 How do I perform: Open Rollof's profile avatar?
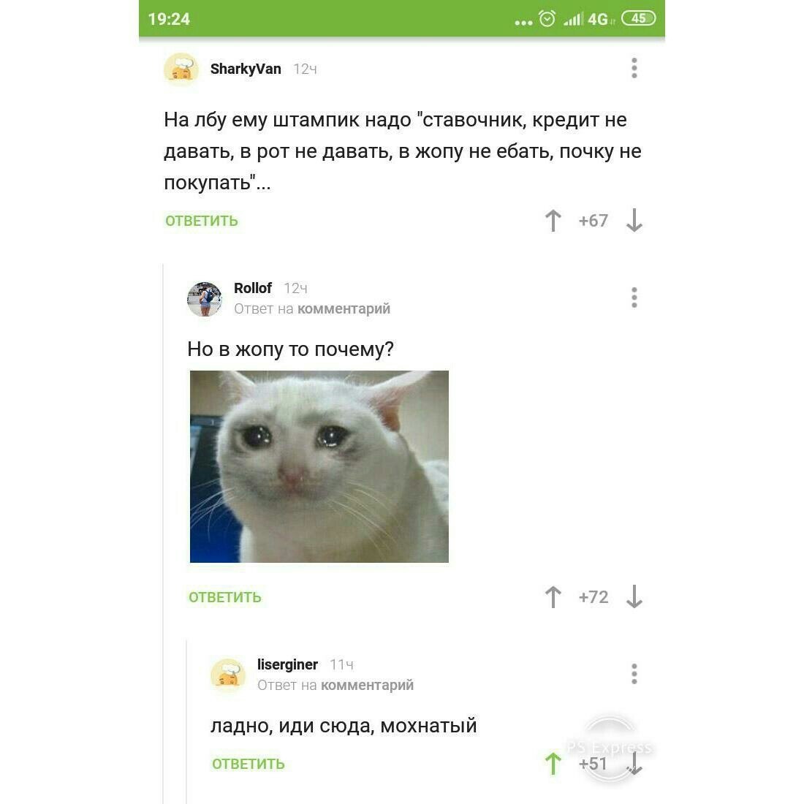[x=205, y=299]
